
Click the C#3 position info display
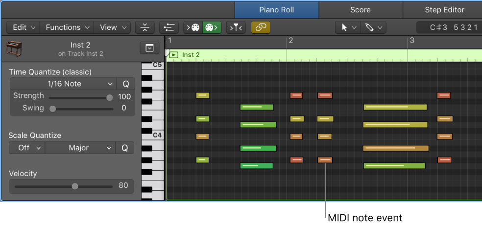[449, 27]
